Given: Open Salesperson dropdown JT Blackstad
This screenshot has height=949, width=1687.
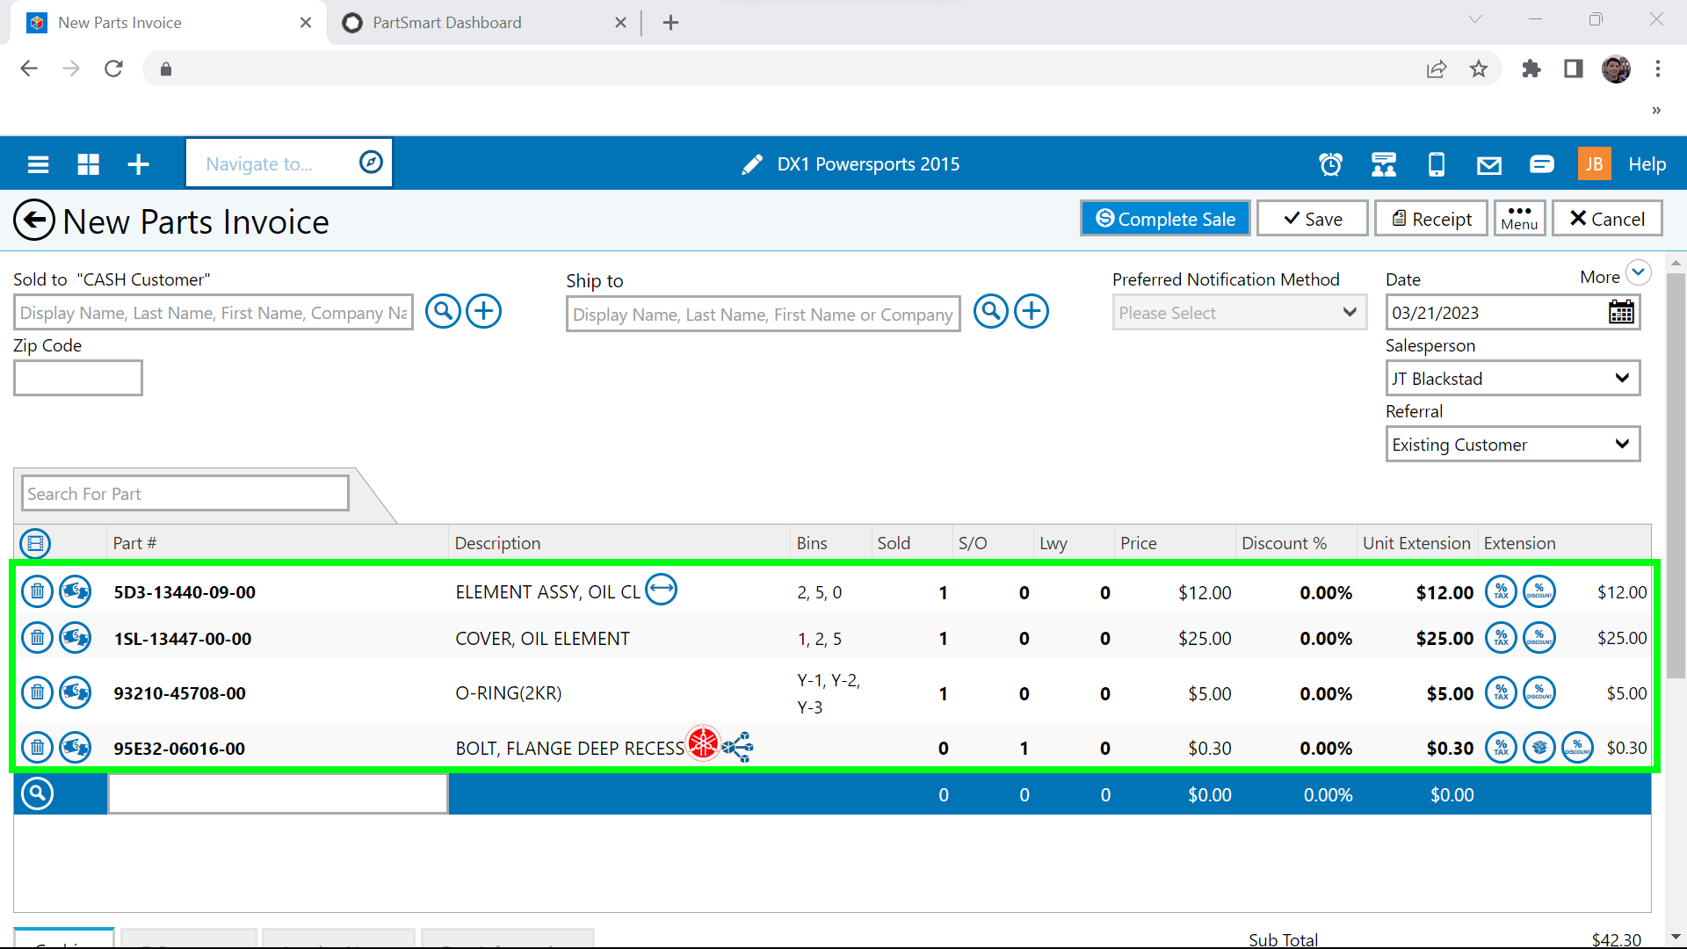Looking at the screenshot, I should [x=1511, y=379].
